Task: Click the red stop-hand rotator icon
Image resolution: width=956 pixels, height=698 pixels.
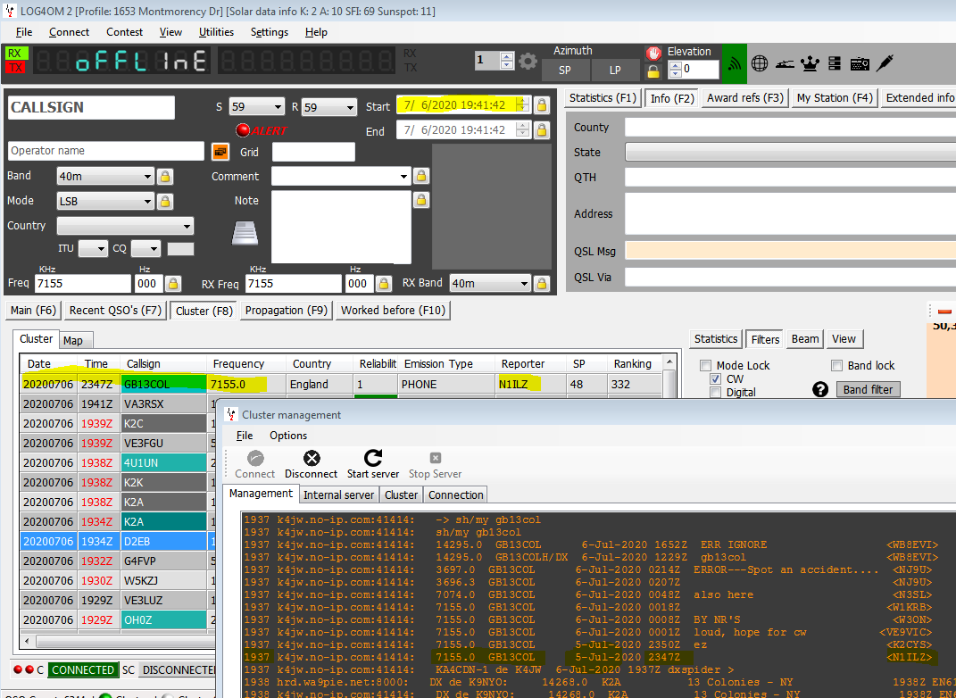Action: (653, 53)
